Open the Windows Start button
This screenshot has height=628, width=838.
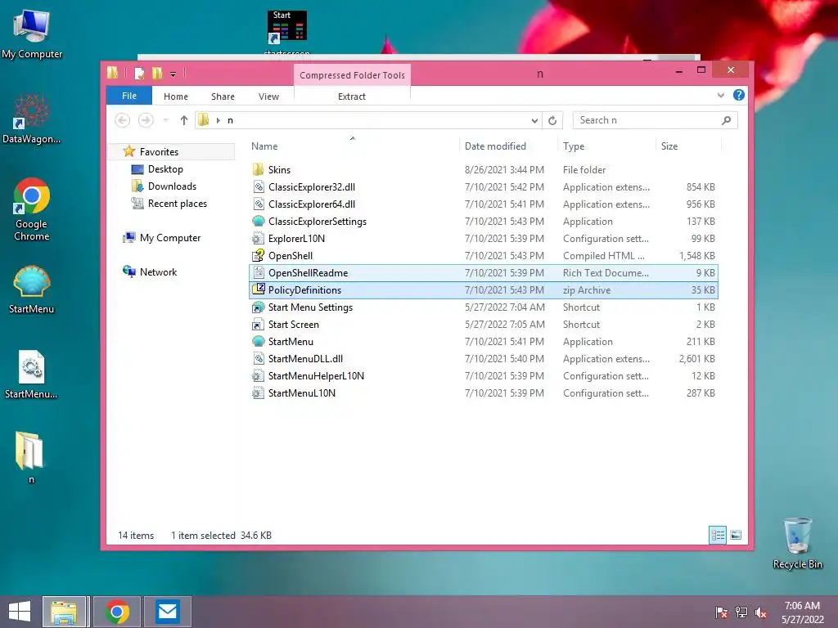click(20, 612)
